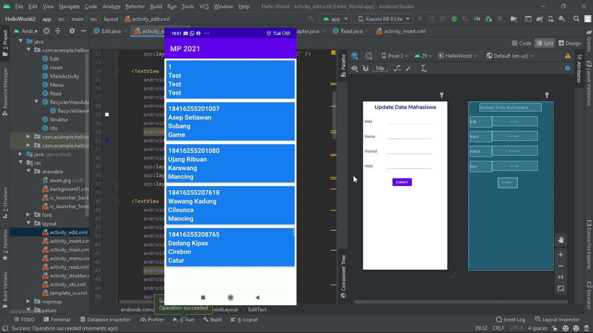The image size is (593, 333).
Task: Click the Search Everywhere magnifier icon
Action: coord(576,19)
